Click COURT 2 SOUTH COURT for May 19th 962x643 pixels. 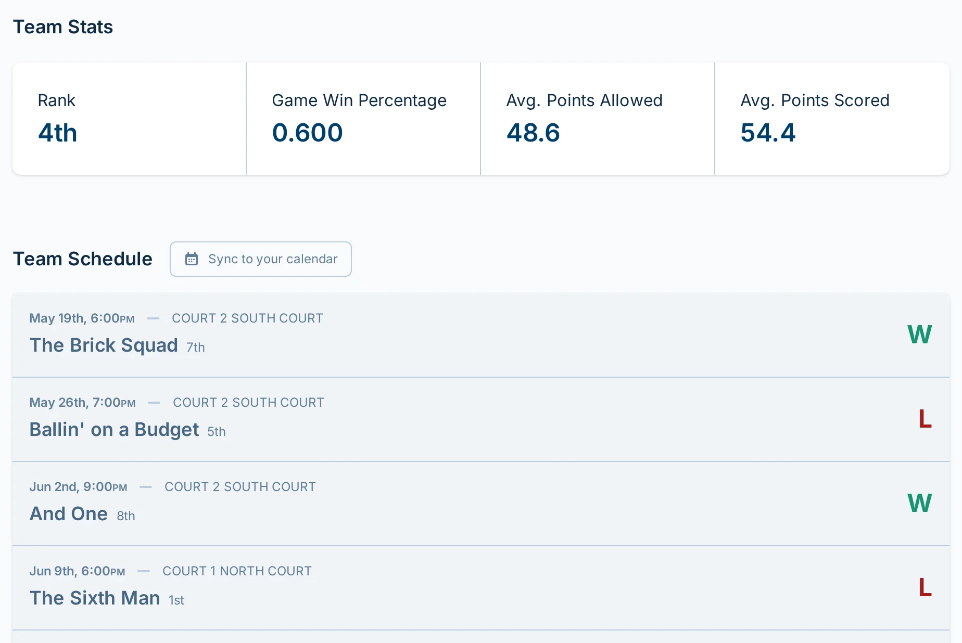247,318
